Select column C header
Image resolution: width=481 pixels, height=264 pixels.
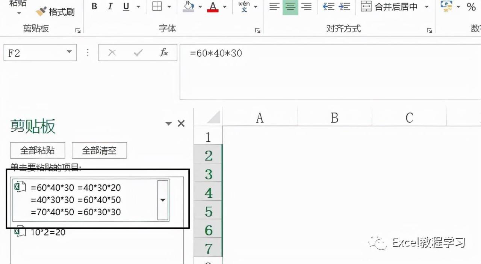409,118
